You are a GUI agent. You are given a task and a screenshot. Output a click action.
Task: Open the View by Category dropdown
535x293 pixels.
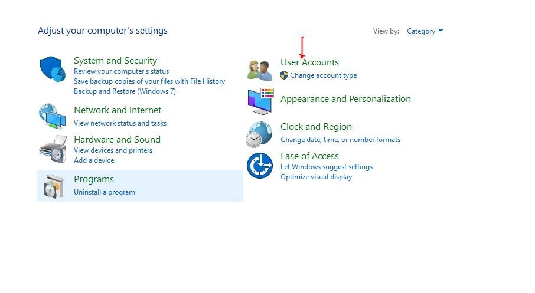(x=425, y=31)
